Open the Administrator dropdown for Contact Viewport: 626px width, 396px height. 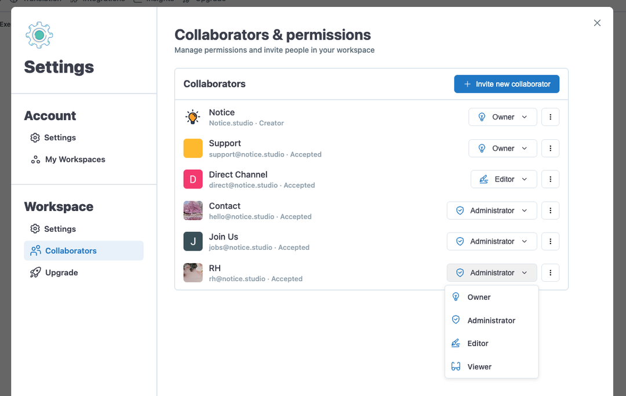pyautogui.click(x=492, y=210)
